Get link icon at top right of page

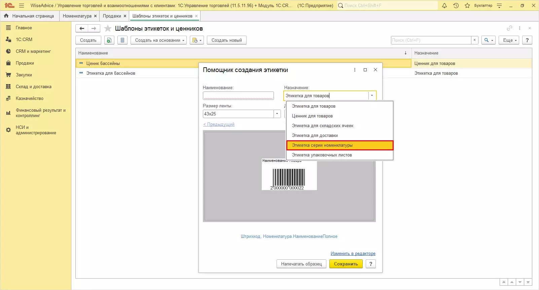coord(509,28)
